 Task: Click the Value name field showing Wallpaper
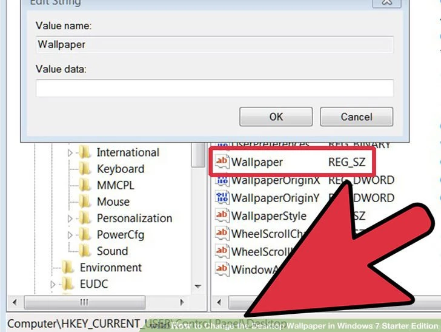point(214,44)
